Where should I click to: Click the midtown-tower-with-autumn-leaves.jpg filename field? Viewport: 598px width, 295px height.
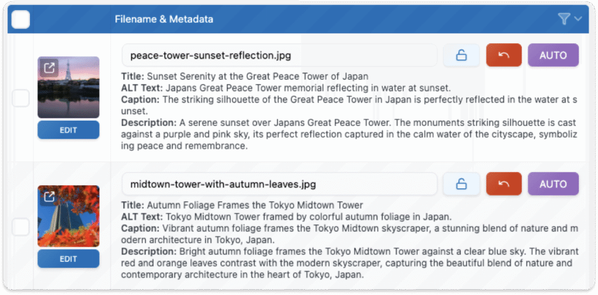coord(279,184)
